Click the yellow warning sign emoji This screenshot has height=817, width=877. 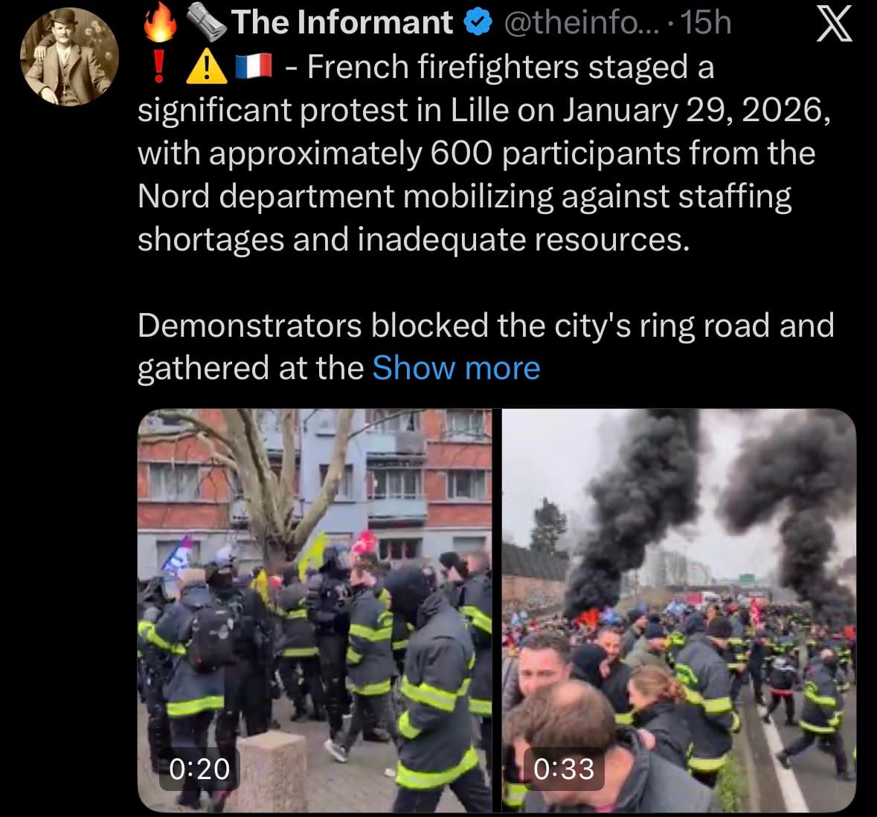[206, 67]
